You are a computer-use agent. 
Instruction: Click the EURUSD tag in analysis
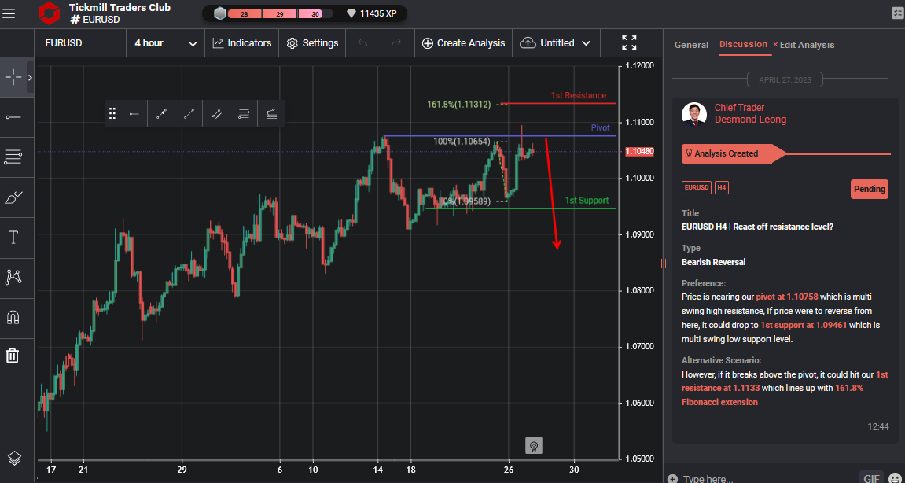pyautogui.click(x=696, y=188)
